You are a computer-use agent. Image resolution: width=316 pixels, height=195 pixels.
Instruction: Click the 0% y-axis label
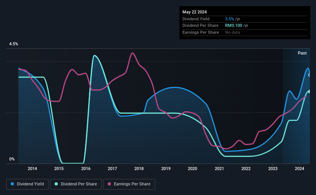pyautogui.click(x=12, y=159)
